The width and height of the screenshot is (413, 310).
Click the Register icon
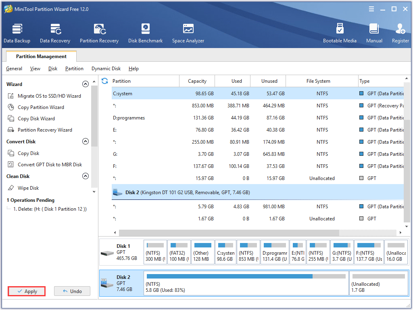point(400,32)
